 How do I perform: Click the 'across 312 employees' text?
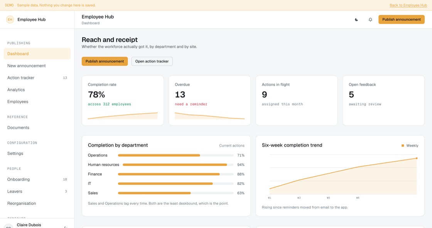pos(110,104)
